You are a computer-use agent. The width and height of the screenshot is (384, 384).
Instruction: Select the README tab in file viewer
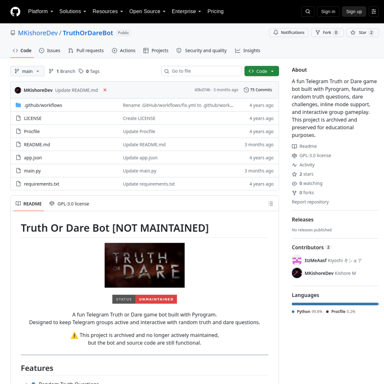[x=29, y=204]
